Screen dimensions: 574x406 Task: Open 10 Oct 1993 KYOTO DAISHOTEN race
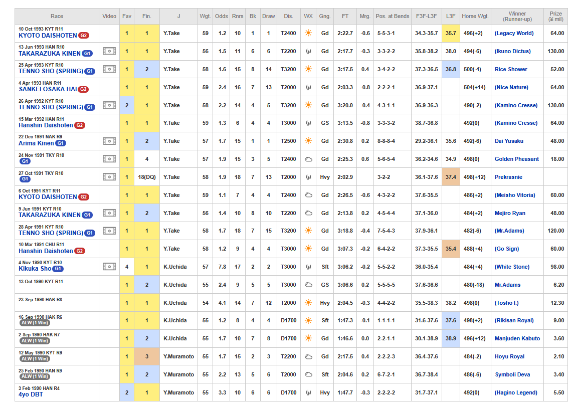[x=48, y=36]
